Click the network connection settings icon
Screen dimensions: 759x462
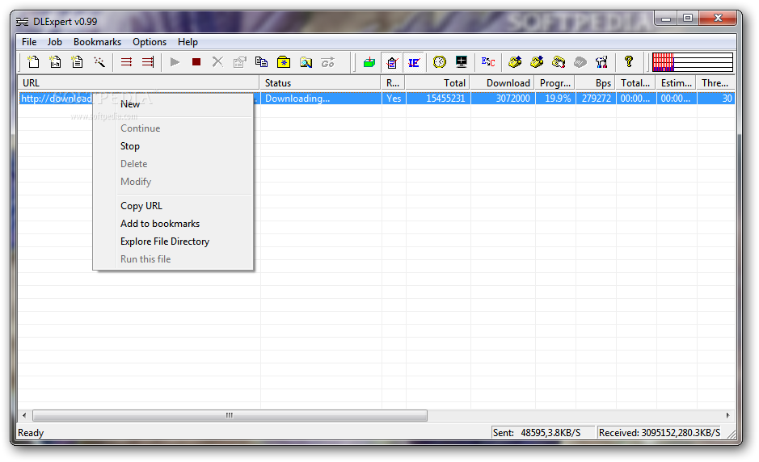pos(601,62)
